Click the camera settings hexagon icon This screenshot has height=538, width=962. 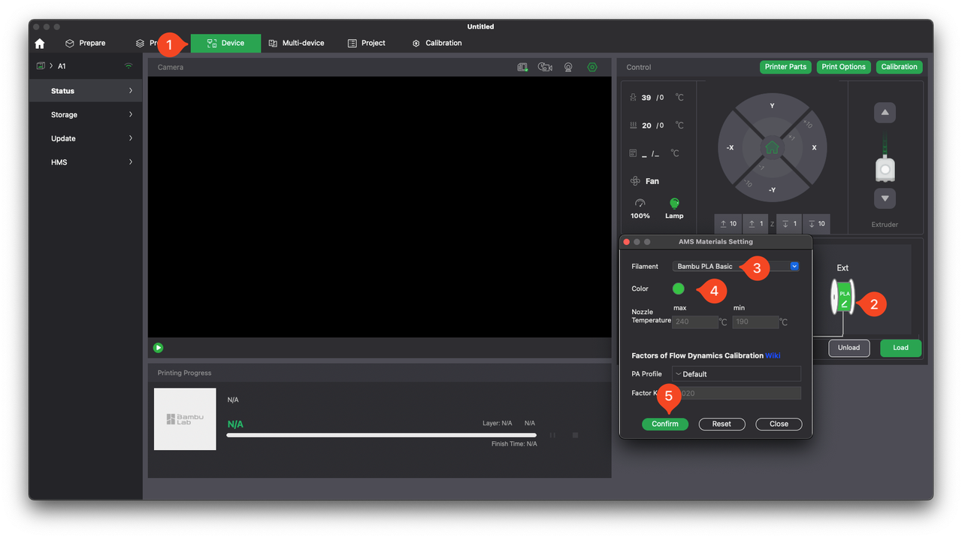pos(592,68)
